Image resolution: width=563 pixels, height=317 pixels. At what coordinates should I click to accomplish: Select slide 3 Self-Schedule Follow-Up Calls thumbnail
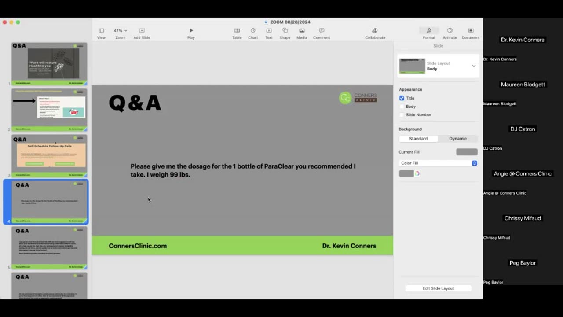pyautogui.click(x=49, y=156)
